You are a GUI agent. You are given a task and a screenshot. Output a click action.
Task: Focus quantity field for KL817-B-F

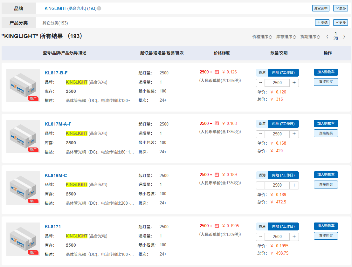click(x=277, y=83)
